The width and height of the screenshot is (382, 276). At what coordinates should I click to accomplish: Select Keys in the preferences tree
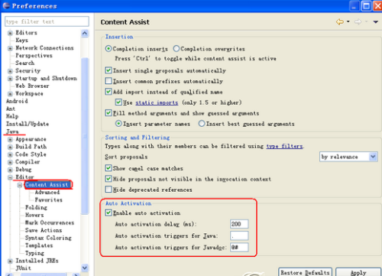click(x=22, y=41)
